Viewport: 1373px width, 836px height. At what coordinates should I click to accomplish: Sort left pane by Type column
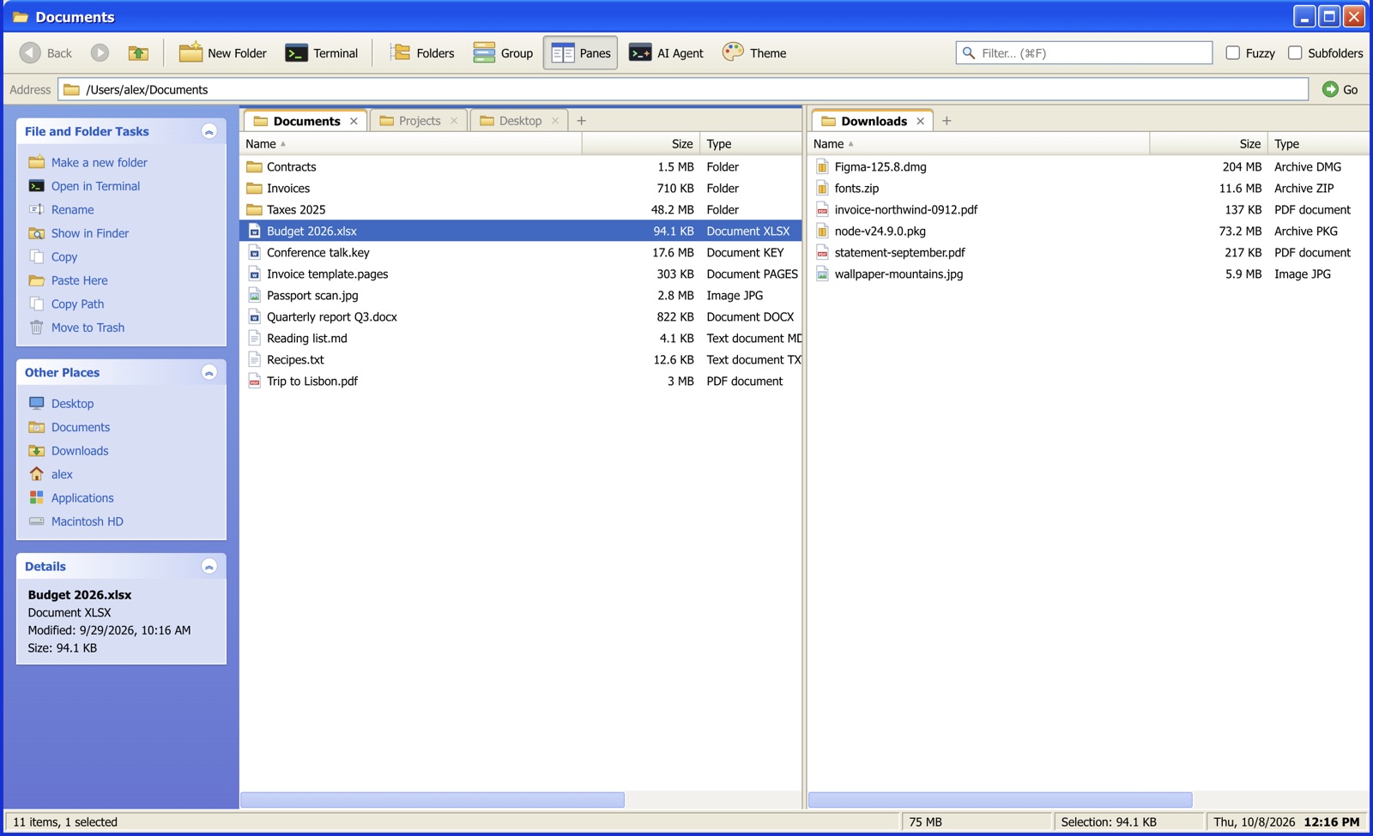point(751,144)
